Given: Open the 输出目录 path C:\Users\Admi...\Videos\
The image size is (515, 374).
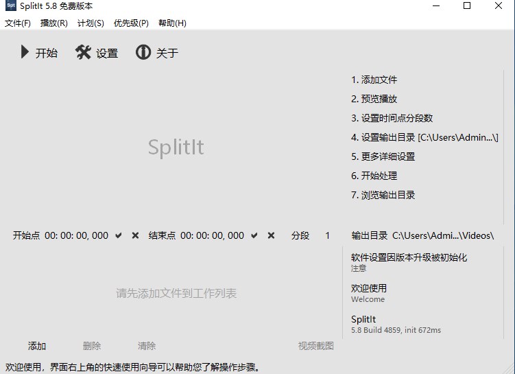Looking at the screenshot, I should 442,235.
